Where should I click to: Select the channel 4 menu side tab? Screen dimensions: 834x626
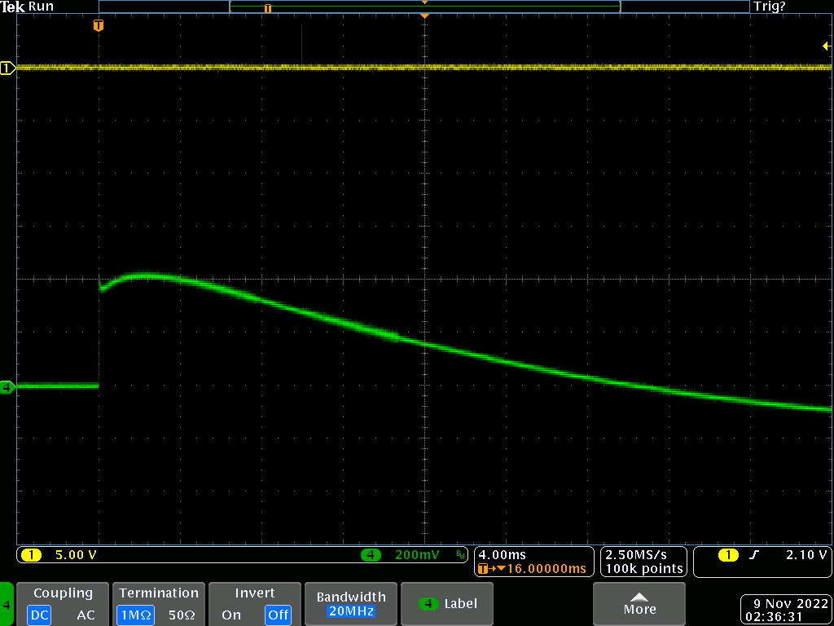(x=7, y=605)
